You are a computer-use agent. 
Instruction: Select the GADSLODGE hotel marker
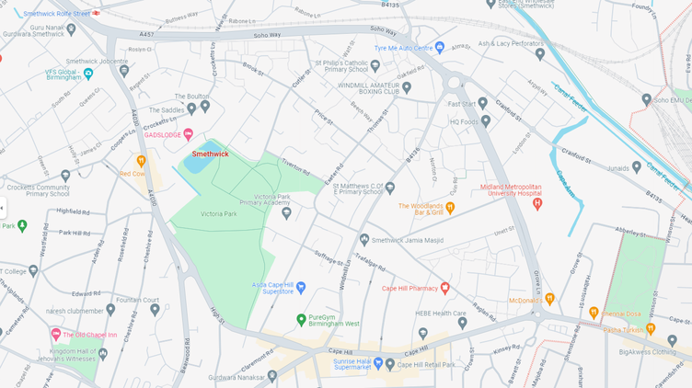(x=188, y=134)
